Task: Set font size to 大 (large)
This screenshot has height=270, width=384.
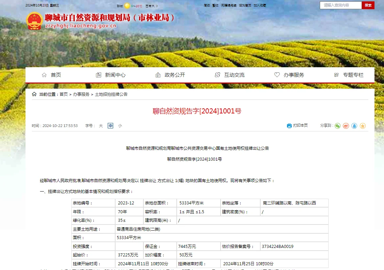Action: coord(101,126)
